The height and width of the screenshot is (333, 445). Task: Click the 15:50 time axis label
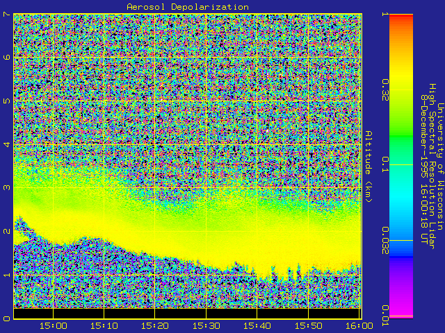click(x=308, y=326)
